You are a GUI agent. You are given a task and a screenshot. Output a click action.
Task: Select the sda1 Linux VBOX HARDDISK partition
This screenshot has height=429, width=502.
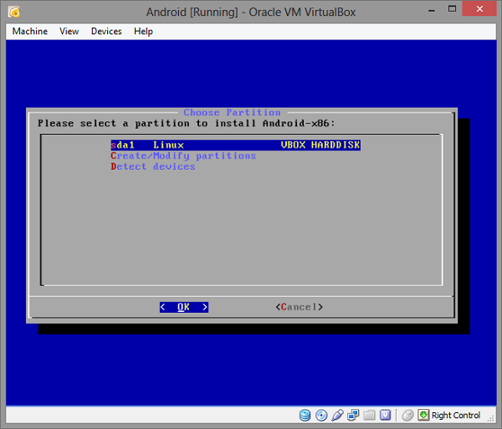click(236, 145)
